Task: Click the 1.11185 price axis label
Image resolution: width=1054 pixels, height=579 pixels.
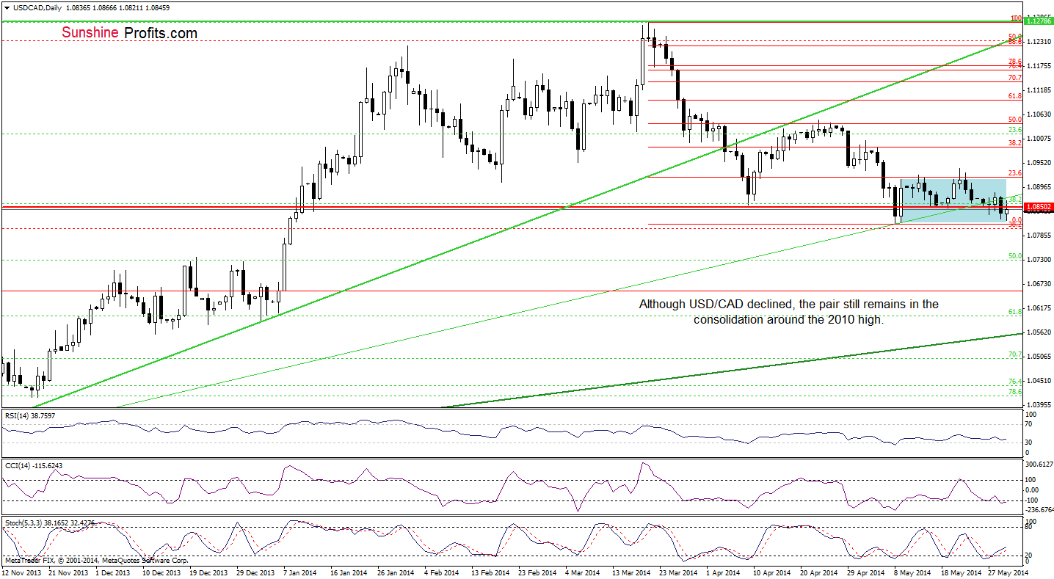Action: click(1039, 90)
